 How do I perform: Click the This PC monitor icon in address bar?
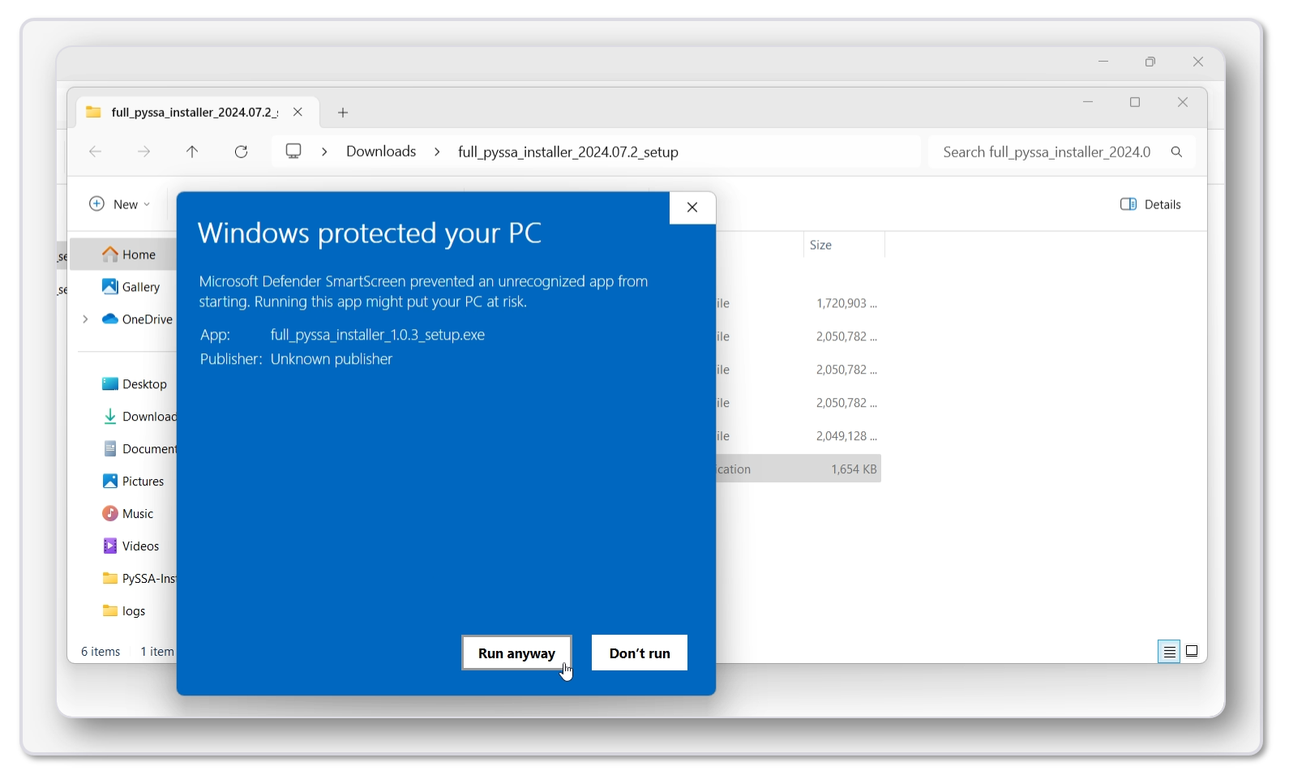293,152
